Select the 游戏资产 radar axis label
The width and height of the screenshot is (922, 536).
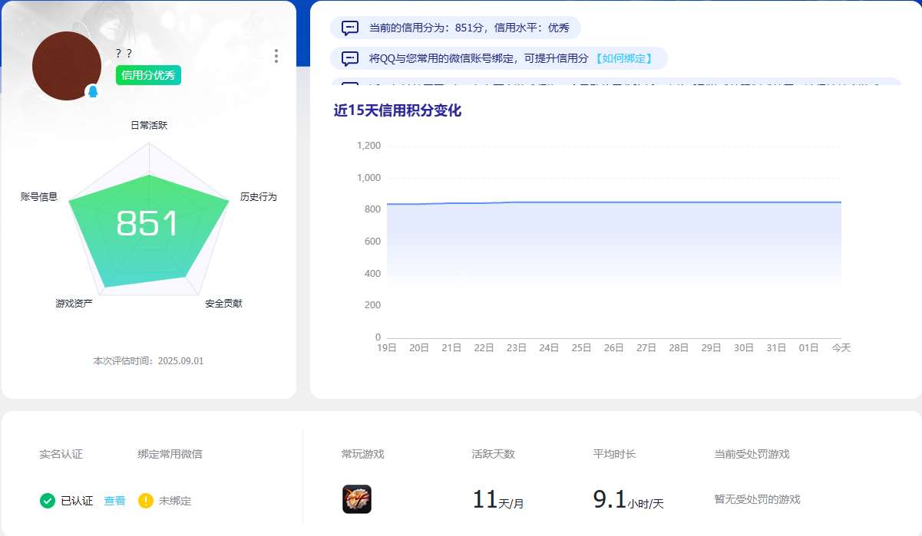click(x=74, y=304)
